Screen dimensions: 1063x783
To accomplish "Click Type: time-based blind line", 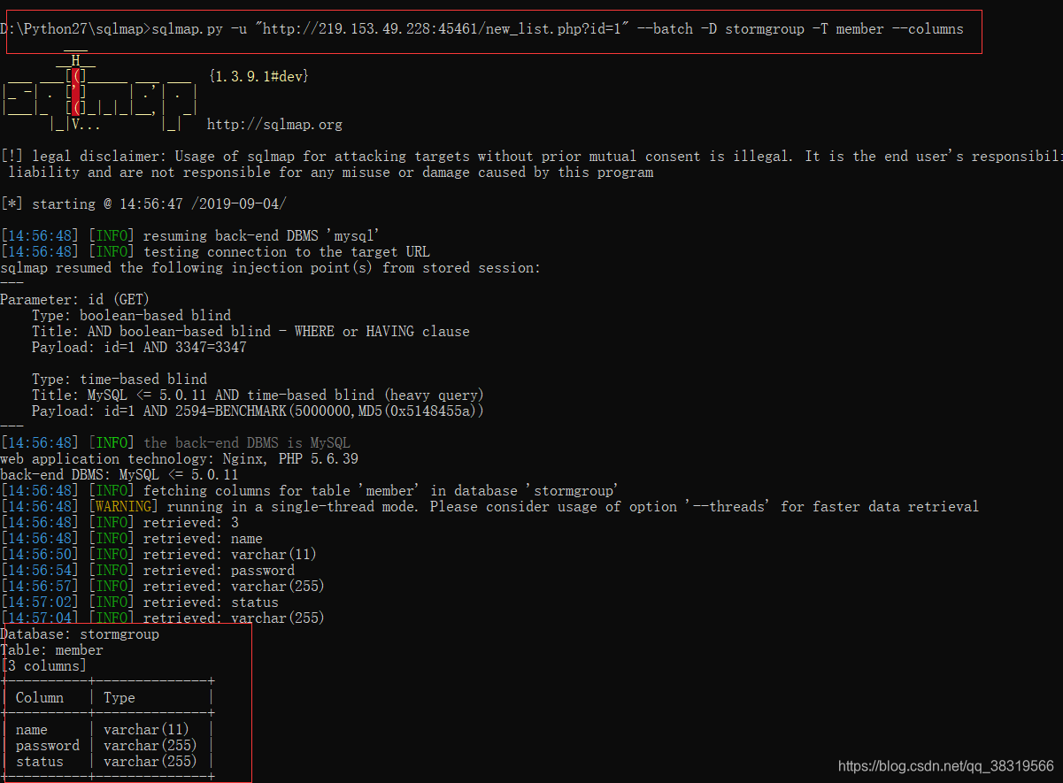I will pos(119,380).
